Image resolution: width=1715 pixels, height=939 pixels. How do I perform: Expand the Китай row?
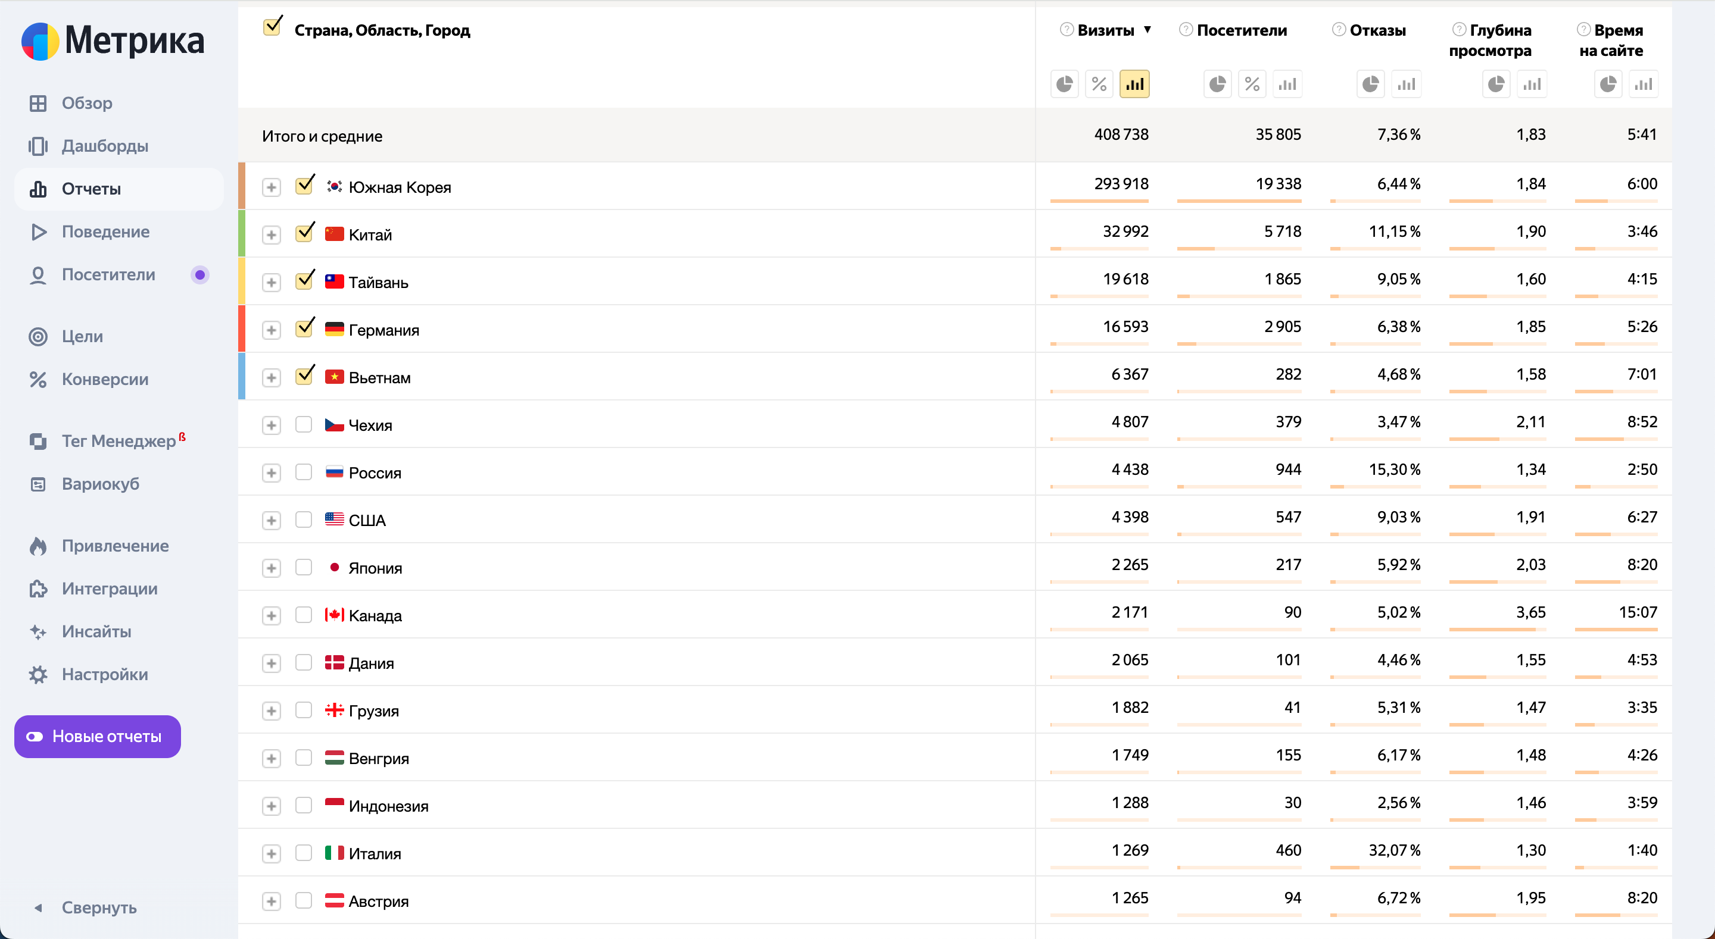(x=271, y=235)
